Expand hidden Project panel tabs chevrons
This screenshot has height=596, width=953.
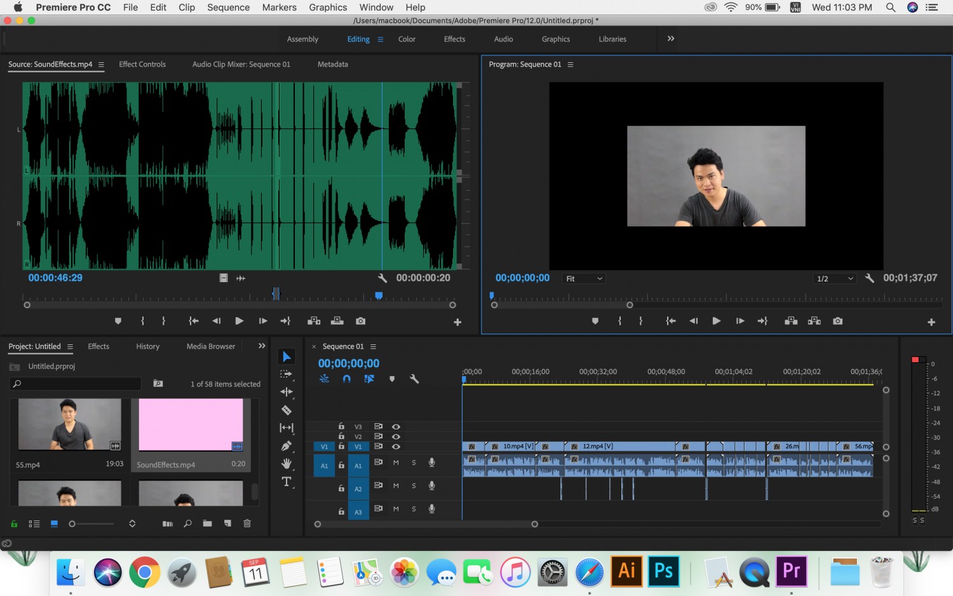[262, 346]
